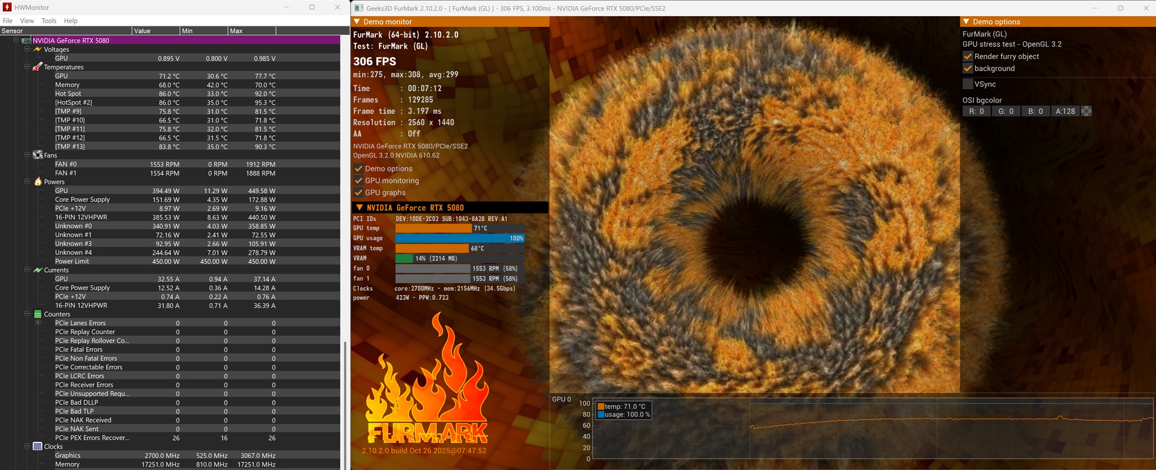
Task: Select the Core Power Supply current row
Action: 170,288
